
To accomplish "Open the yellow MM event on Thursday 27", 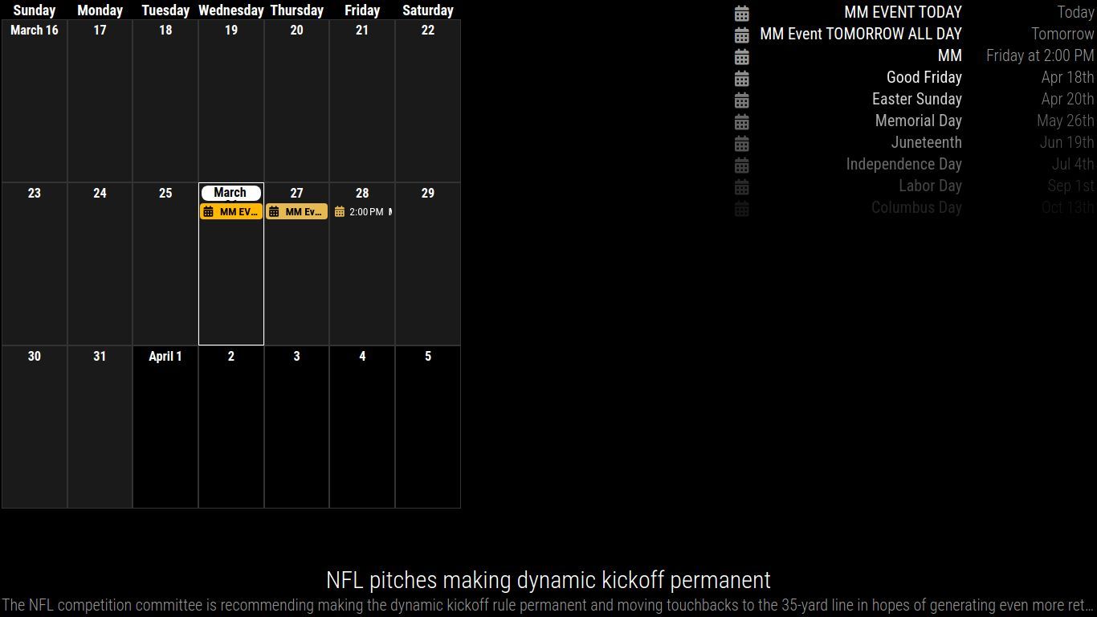I will (x=296, y=212).
